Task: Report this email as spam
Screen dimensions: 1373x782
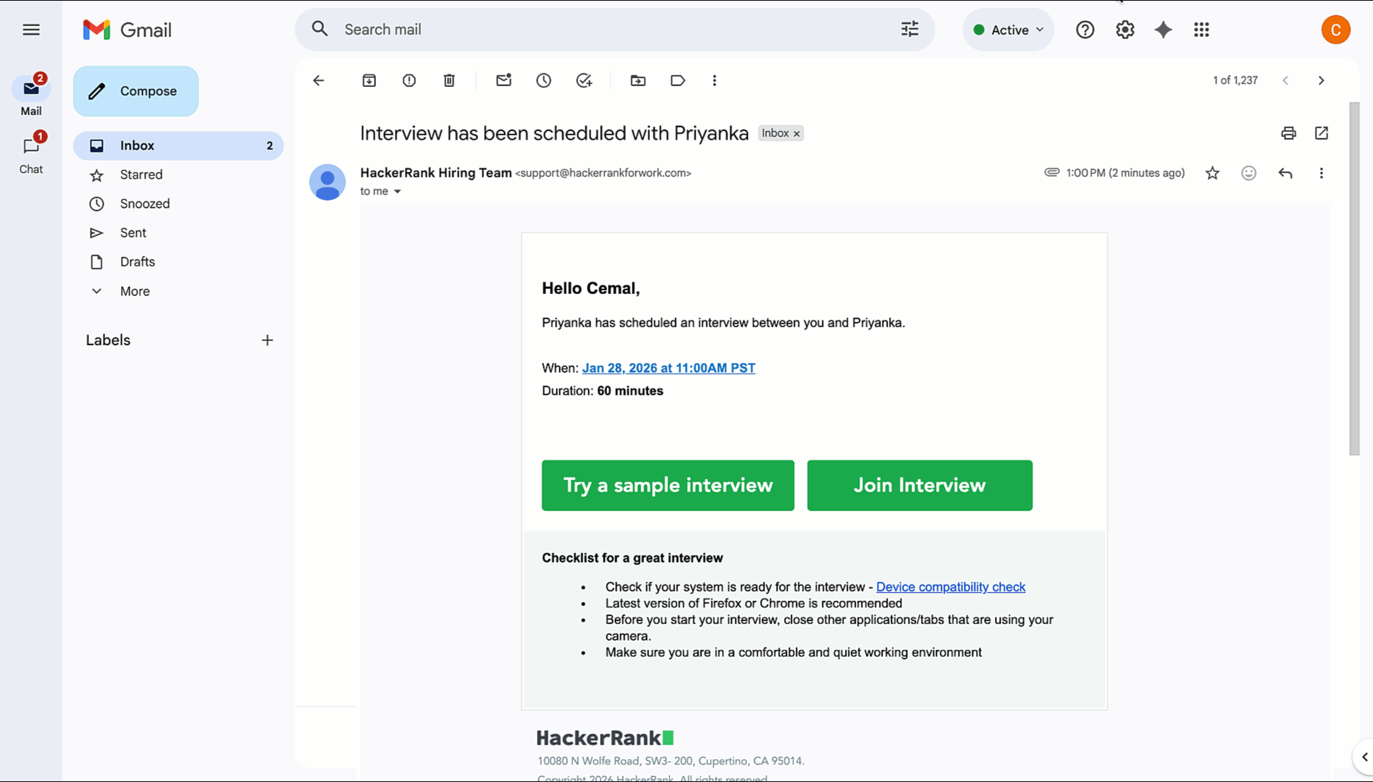Action: tap(409, 80)
